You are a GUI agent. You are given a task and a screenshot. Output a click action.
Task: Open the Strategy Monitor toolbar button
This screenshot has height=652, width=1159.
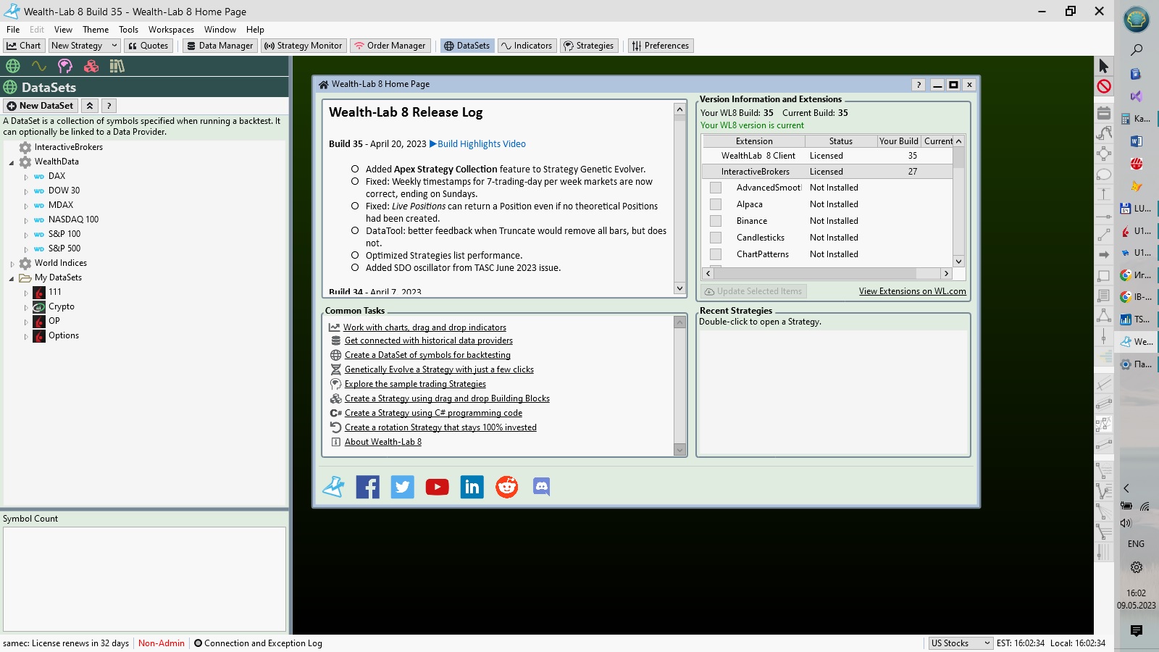tap(303, 46)
